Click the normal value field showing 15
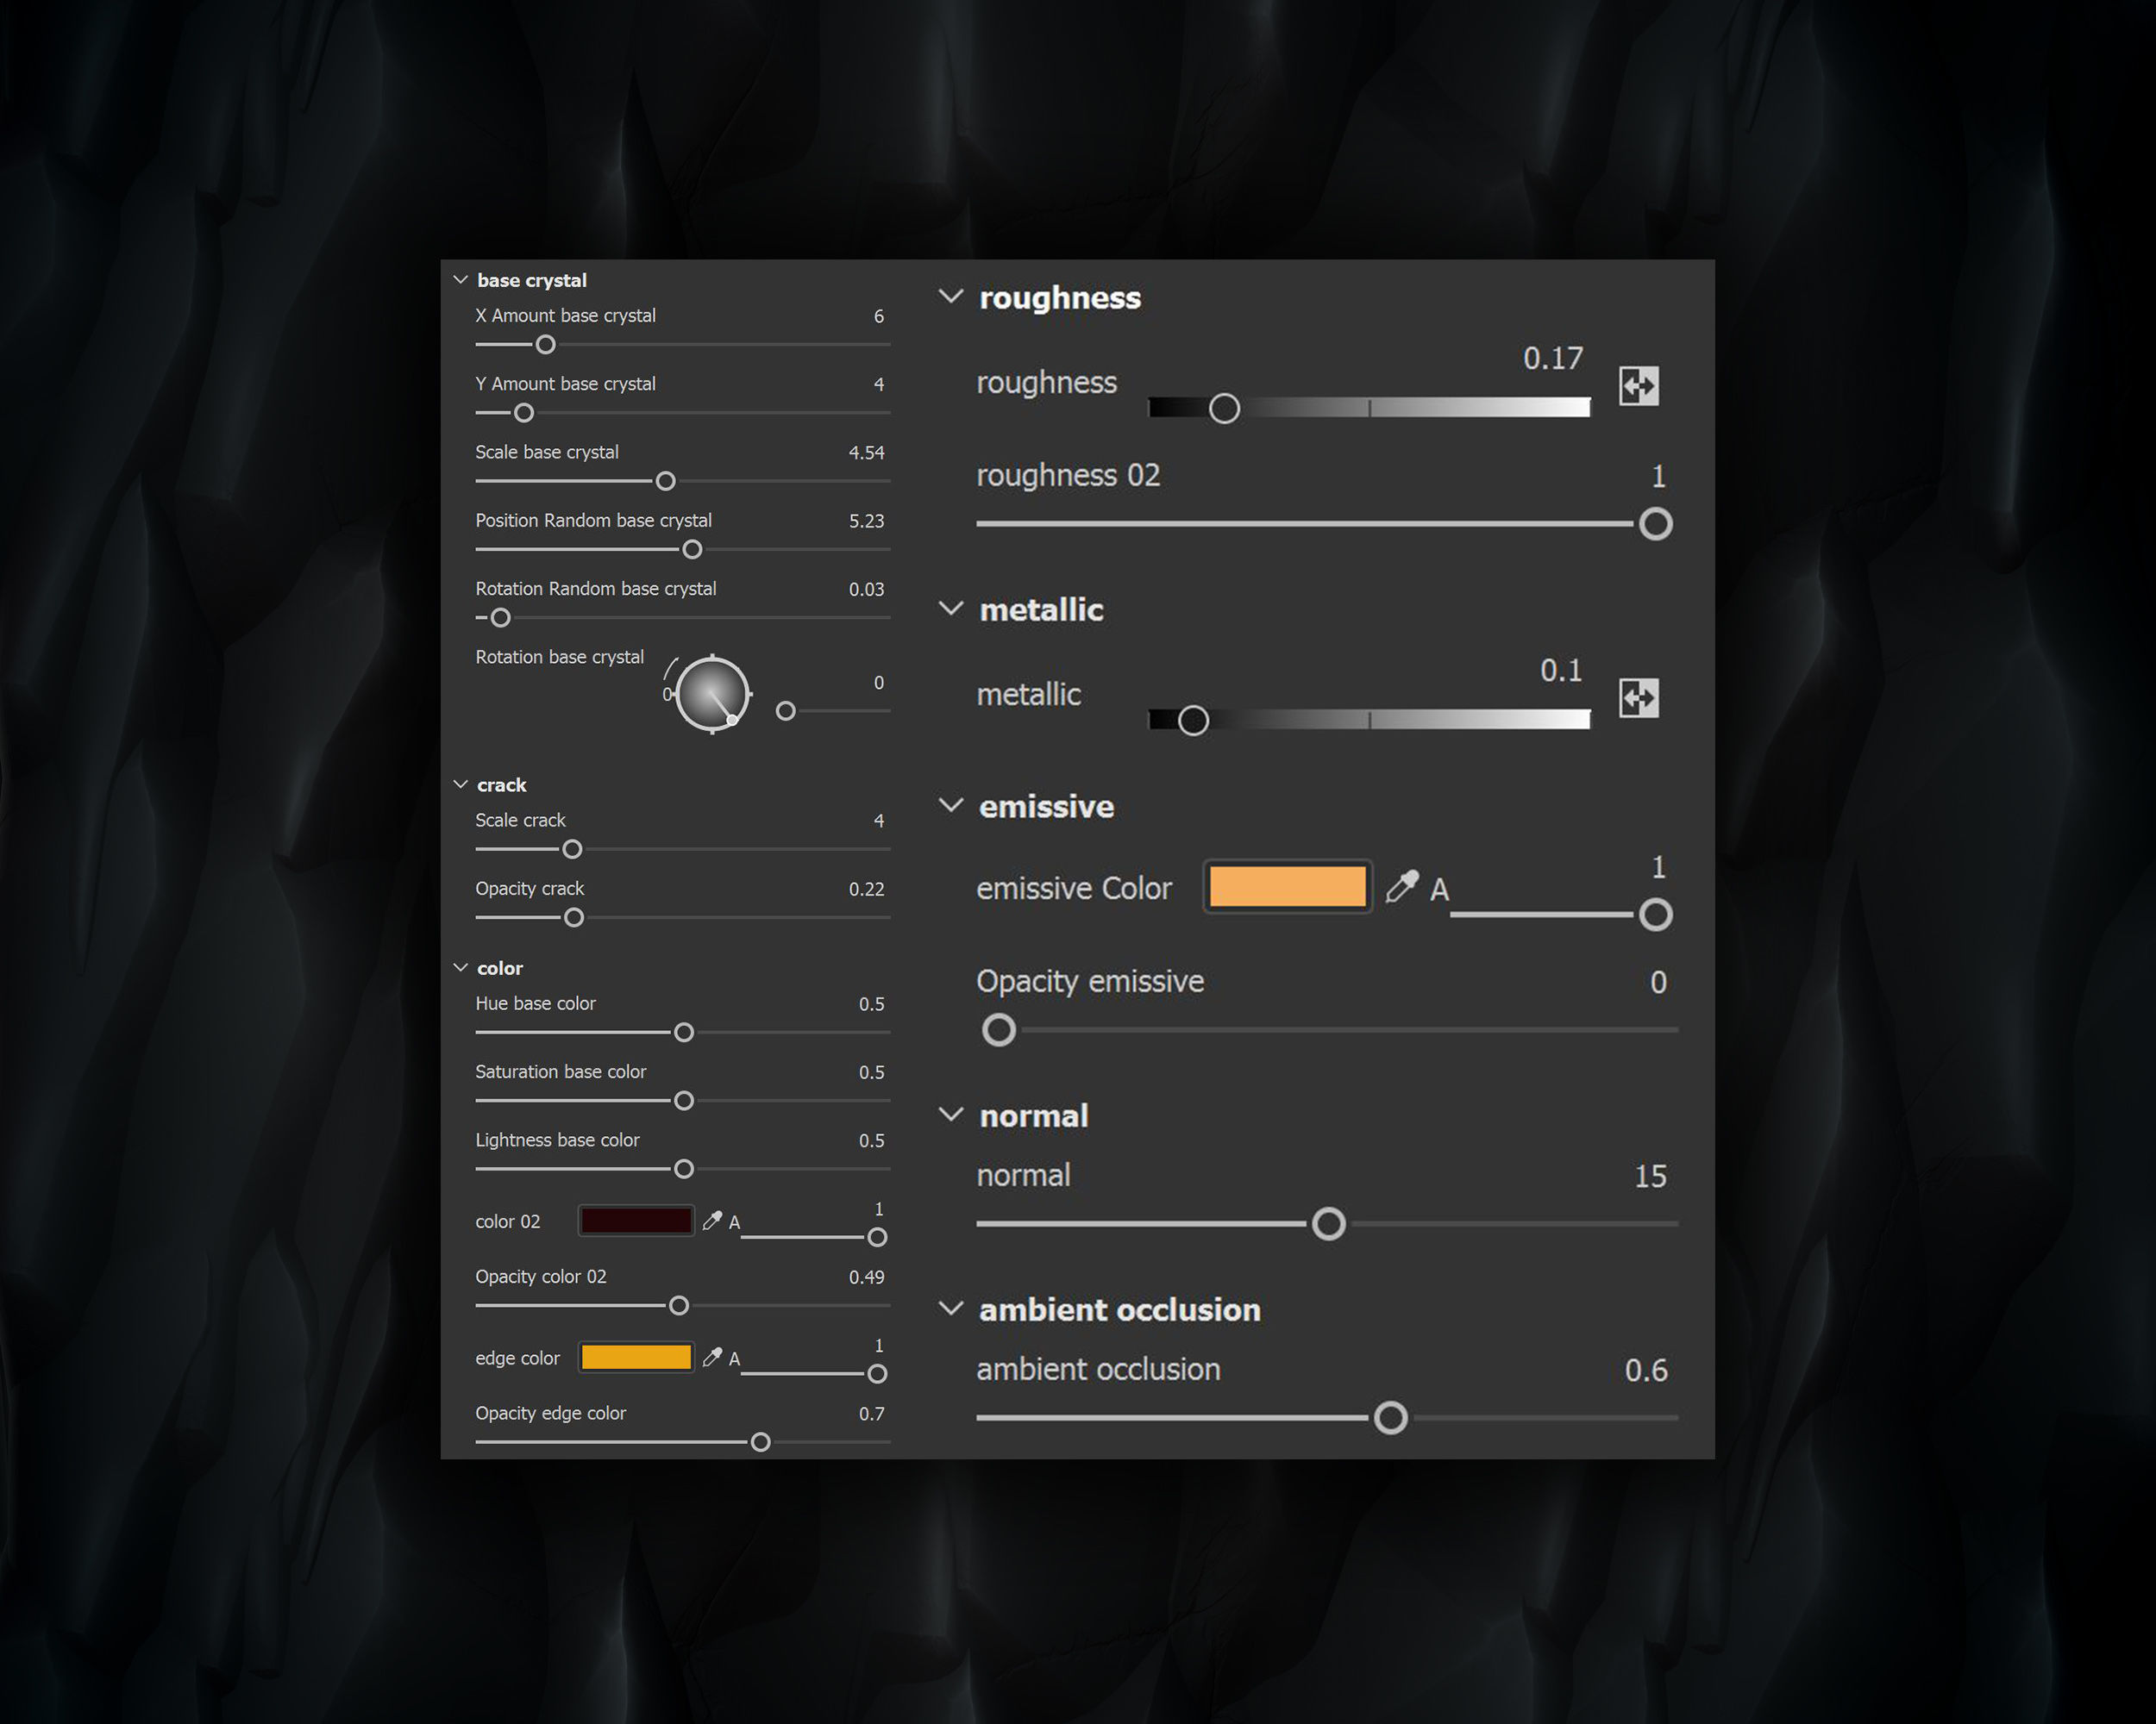The height and width of the screenshot is (1724, 2156). click(1650, 1177)
